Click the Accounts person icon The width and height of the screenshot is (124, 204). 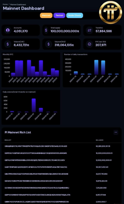pos(8,30)
